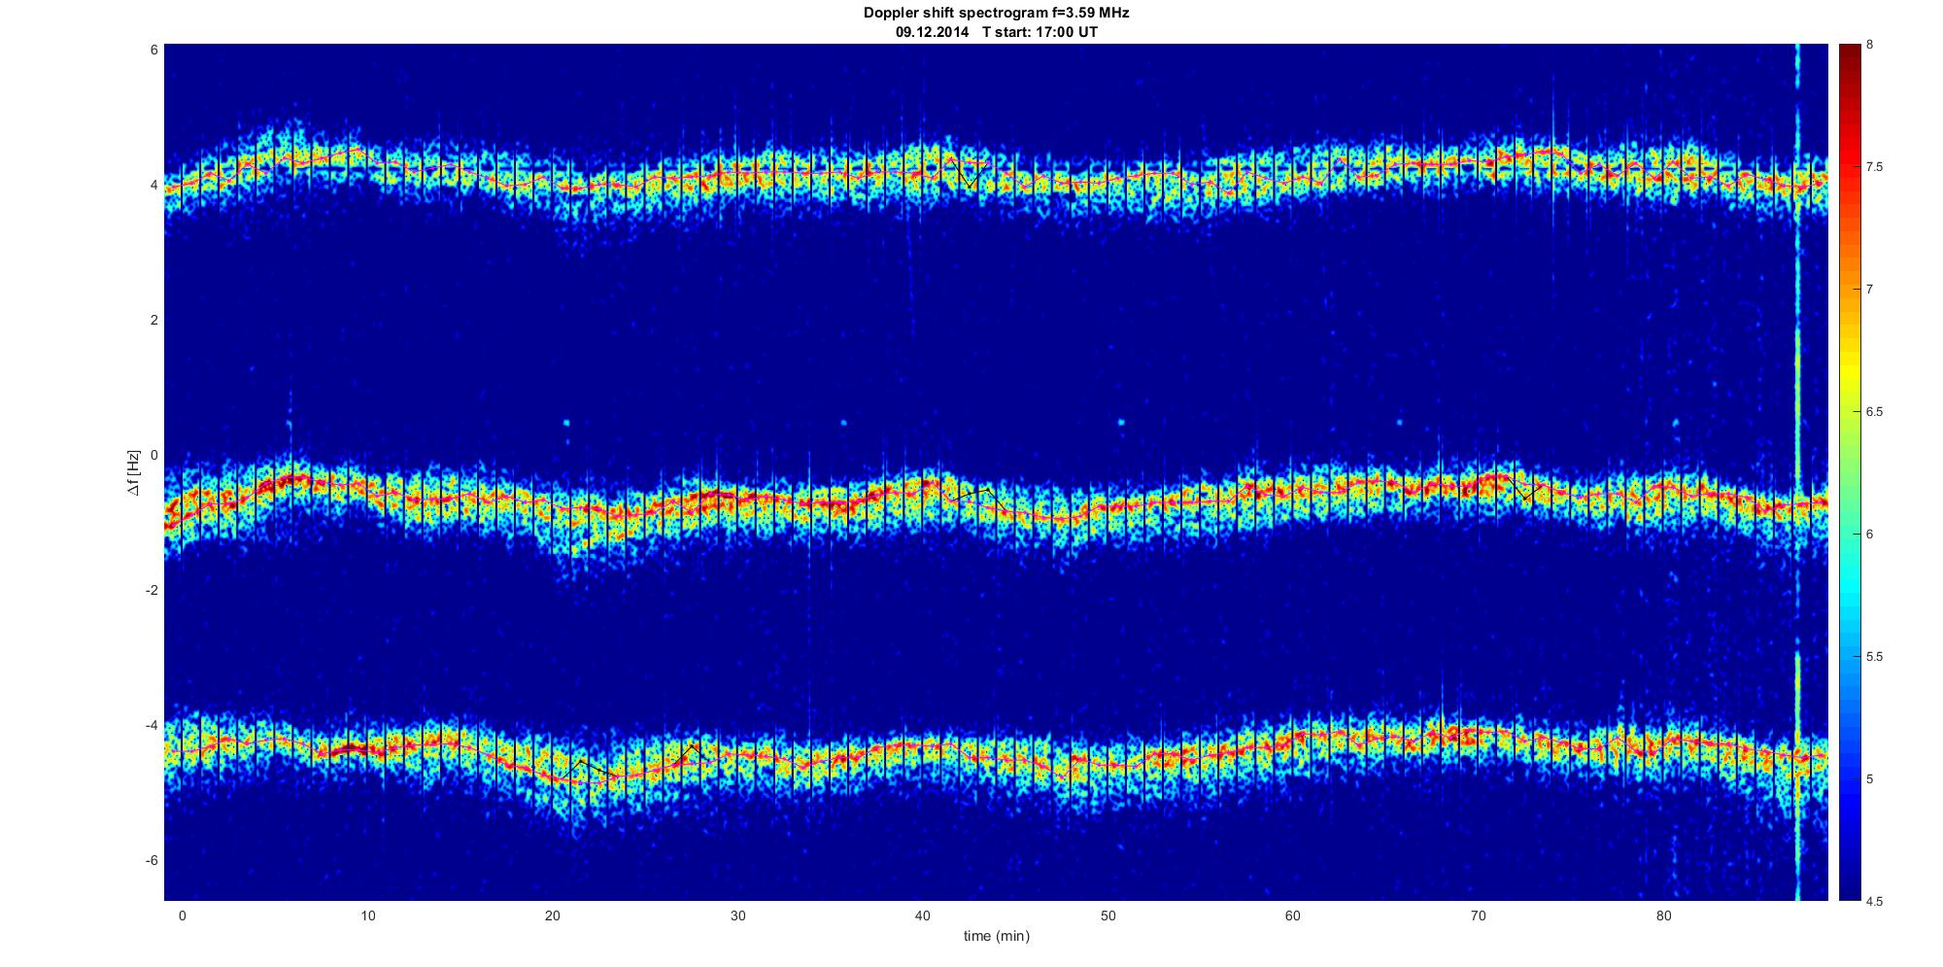The image size is (1943, 967).
Task: Click the y-axis tick label "2"
Action: [x=153, y=320]
